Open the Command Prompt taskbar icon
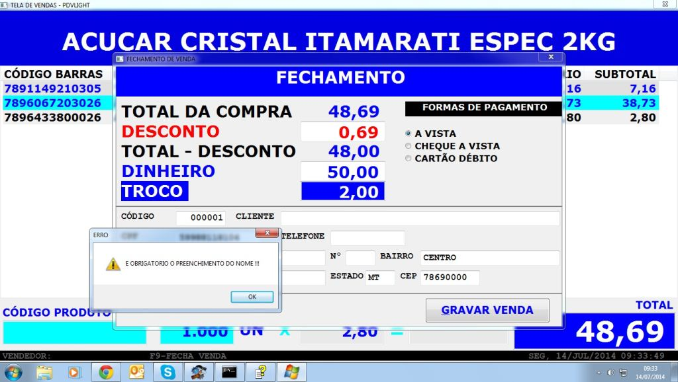Viewport: 678px width, 382px height. (x=229, y=372)
